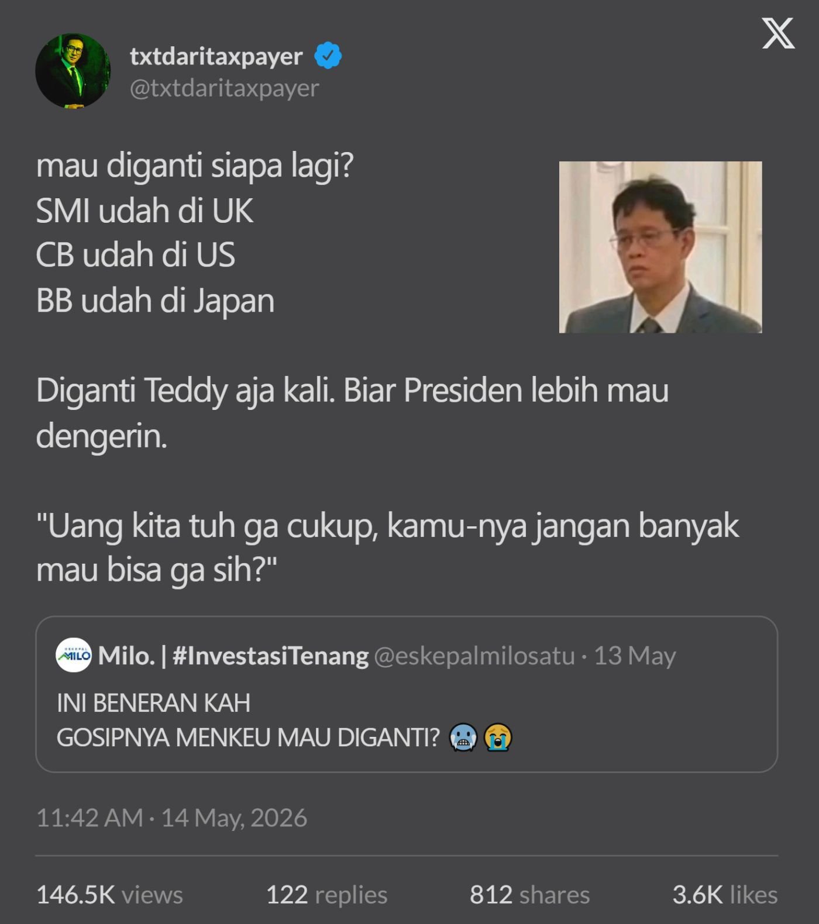Image resolution: width=819 pixels, height=924 pixels.
Task: Open the 812 shares count
Action: coord(529,895)
